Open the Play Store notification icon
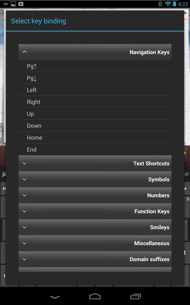This screenshot has width=190, height=305. point(21,4)
